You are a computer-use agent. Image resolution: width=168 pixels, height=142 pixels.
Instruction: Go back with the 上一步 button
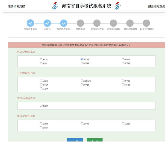point(75,140)
